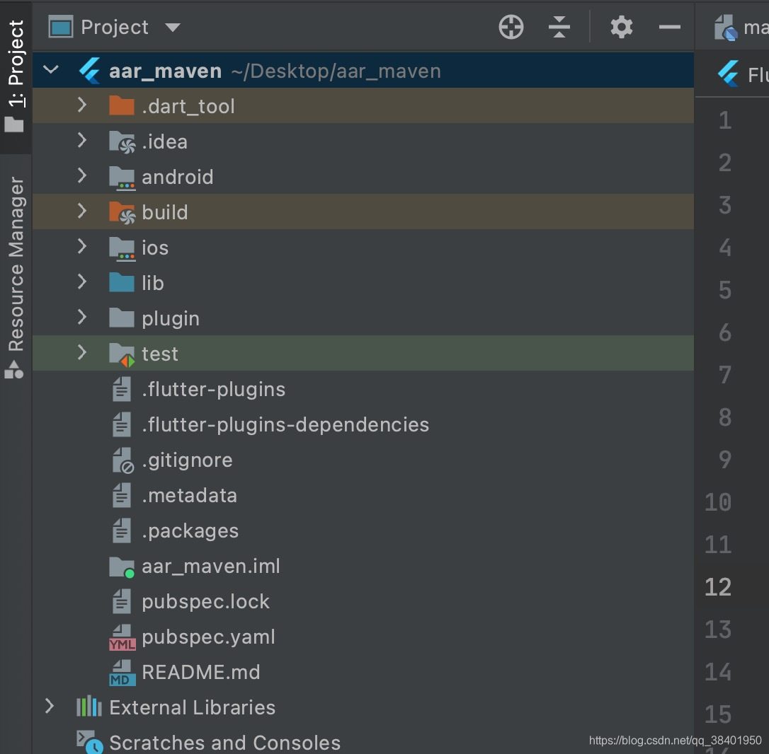The height and width of the screenshot is (754, 769).
Task: Click line number 12 in editor gutter
Action: [x=717, y=586]
